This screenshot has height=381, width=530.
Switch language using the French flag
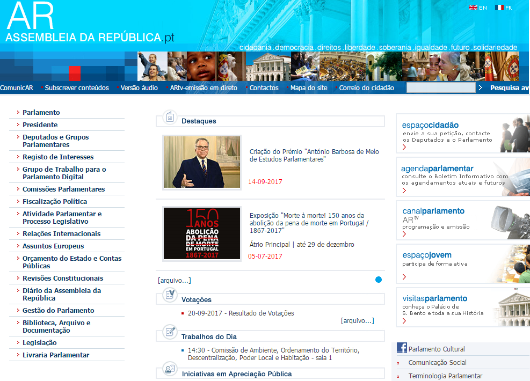[499, 8]
